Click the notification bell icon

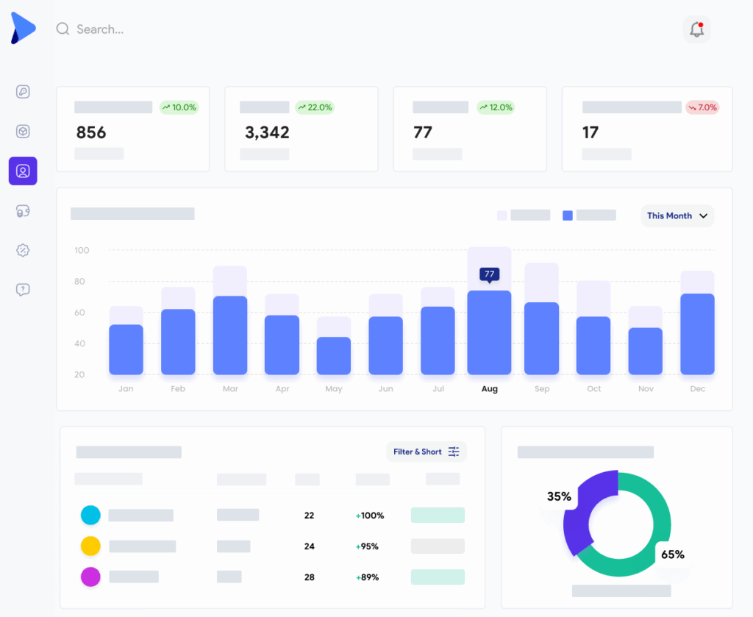[x=696, y=29]
